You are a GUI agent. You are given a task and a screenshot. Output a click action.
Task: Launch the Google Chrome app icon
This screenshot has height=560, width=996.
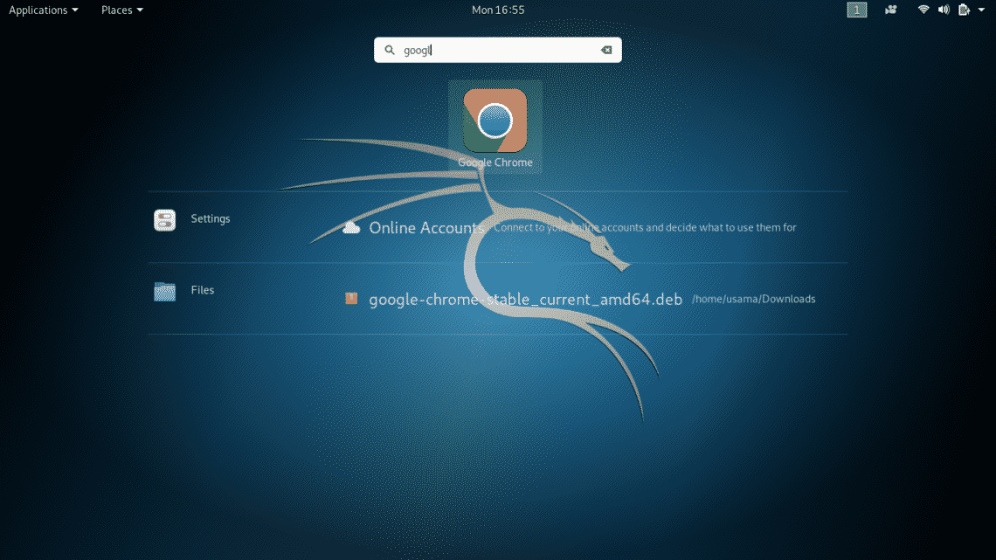point(495,121)
